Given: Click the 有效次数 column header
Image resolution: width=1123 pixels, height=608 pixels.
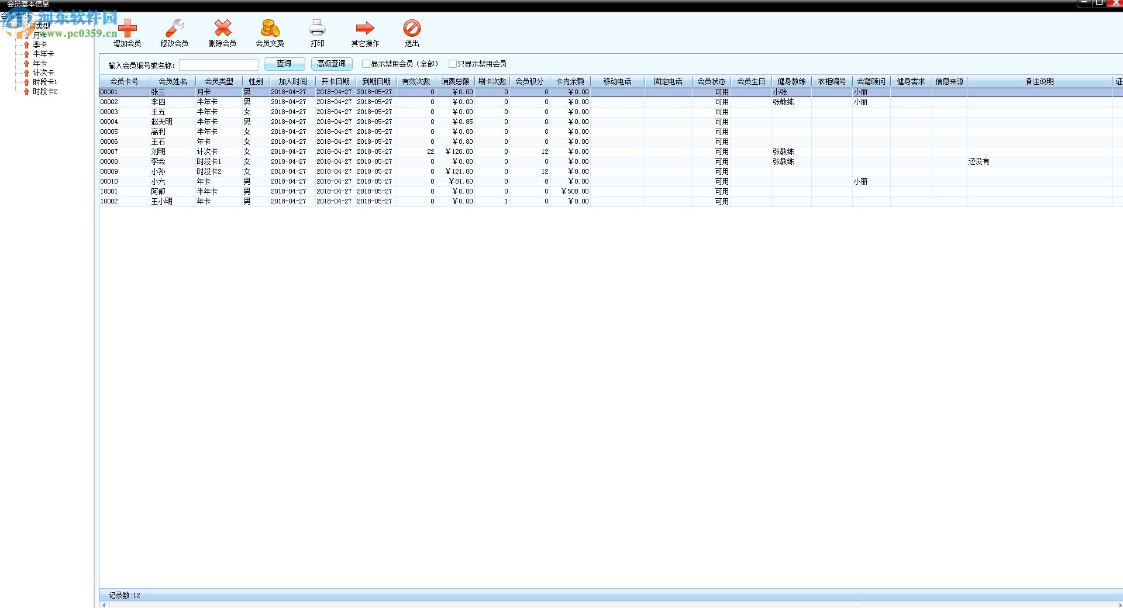Looking at the screenshot, I should (x=416, y=81).
